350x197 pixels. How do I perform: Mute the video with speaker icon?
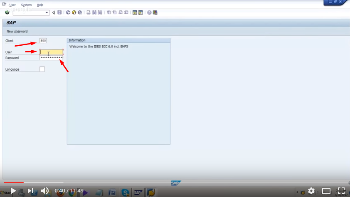point(45,191)
